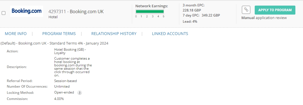Click the Booking.com logo thumbnail
The width and height of the screenshot is (303, 105).
pyautogui.click(x=27, y=11)
